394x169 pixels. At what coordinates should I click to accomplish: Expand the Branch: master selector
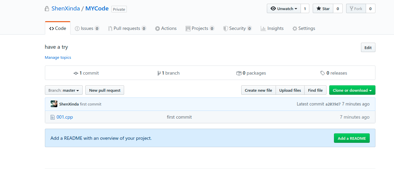tap(63, 90)
